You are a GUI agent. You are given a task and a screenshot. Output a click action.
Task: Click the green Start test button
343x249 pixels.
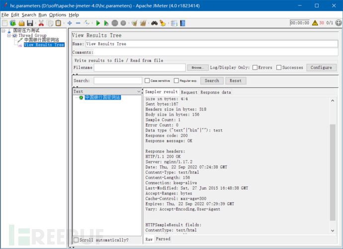tap(98, 23)
